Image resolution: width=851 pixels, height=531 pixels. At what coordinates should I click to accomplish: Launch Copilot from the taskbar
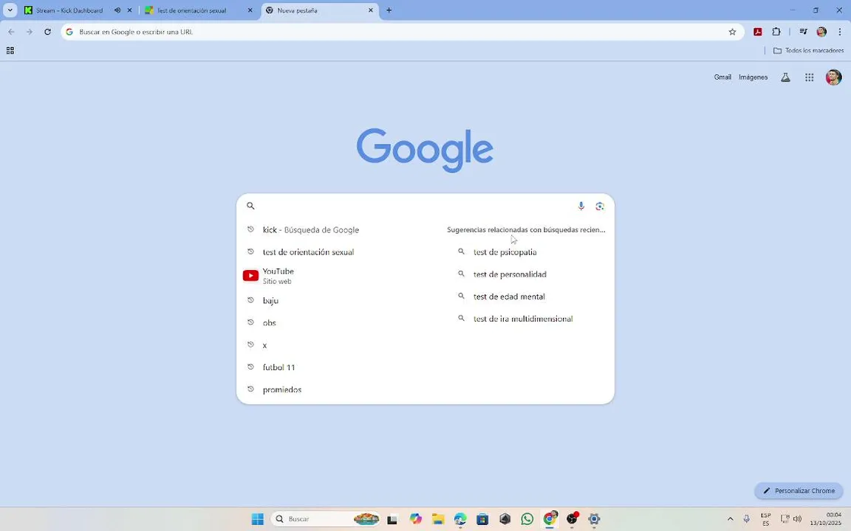point(416,519)
